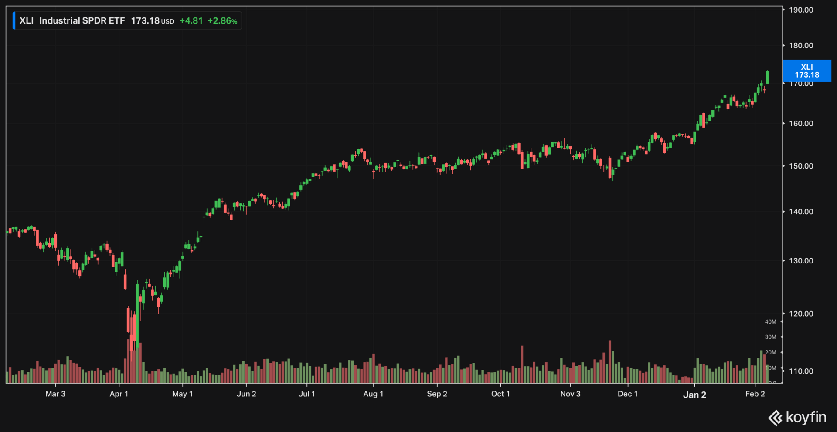Click the 150.00 price axis label
Viewport: 837px width, 432px height.
click(801, 166)
